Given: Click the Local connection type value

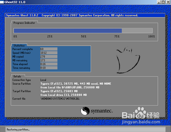Looking at the screenshot, I should coord(43,80).
